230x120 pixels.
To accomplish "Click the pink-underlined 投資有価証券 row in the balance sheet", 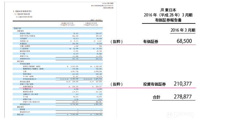I will pyautogui.click(x=61, y=87).
